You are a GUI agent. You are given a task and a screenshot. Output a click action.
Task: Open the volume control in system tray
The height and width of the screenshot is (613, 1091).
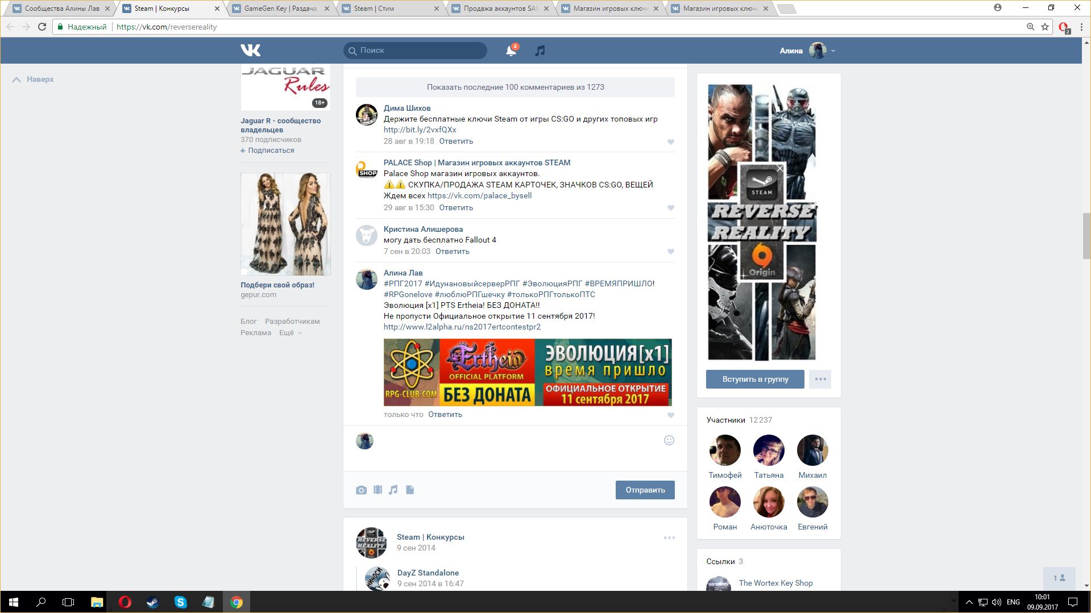(x=997, y=602)
